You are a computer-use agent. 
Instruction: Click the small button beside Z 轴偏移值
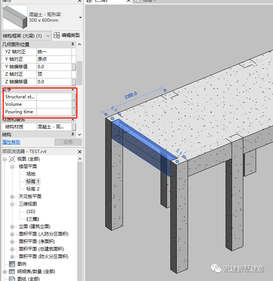click(x=74, y=82)
